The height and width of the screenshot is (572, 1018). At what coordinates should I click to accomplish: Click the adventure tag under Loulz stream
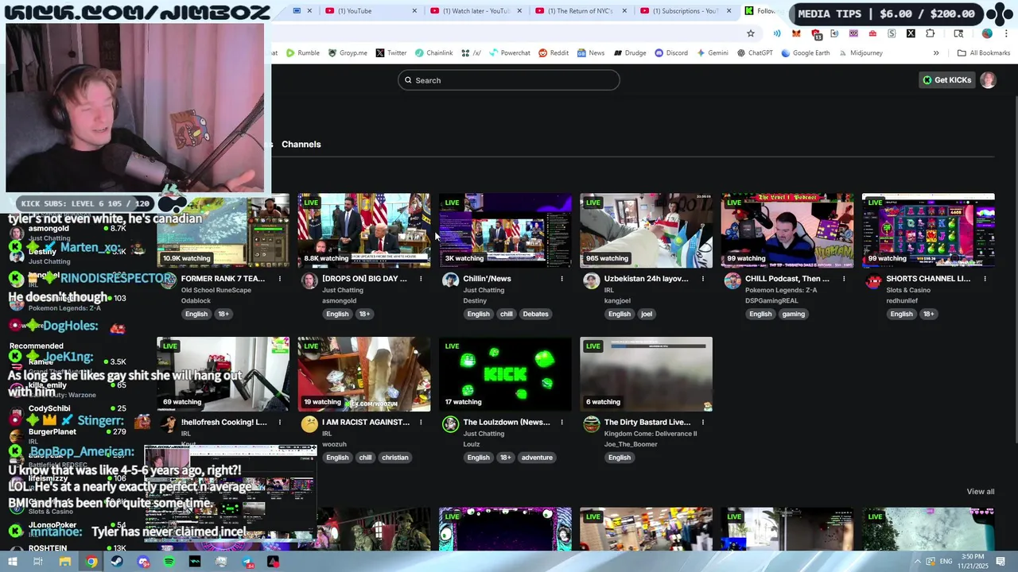tap(537, 458)
